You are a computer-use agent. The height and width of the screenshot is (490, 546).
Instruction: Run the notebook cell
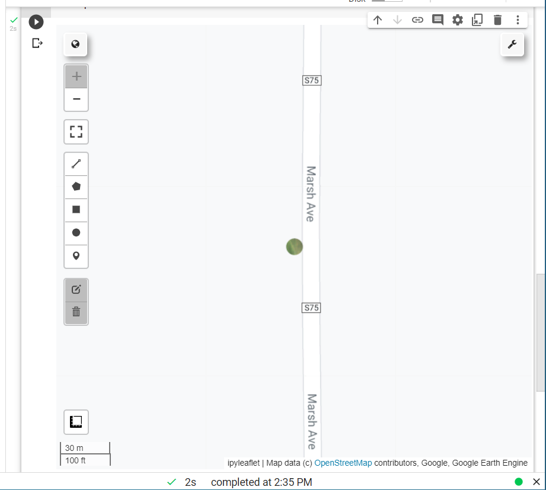tap(36, 22)
